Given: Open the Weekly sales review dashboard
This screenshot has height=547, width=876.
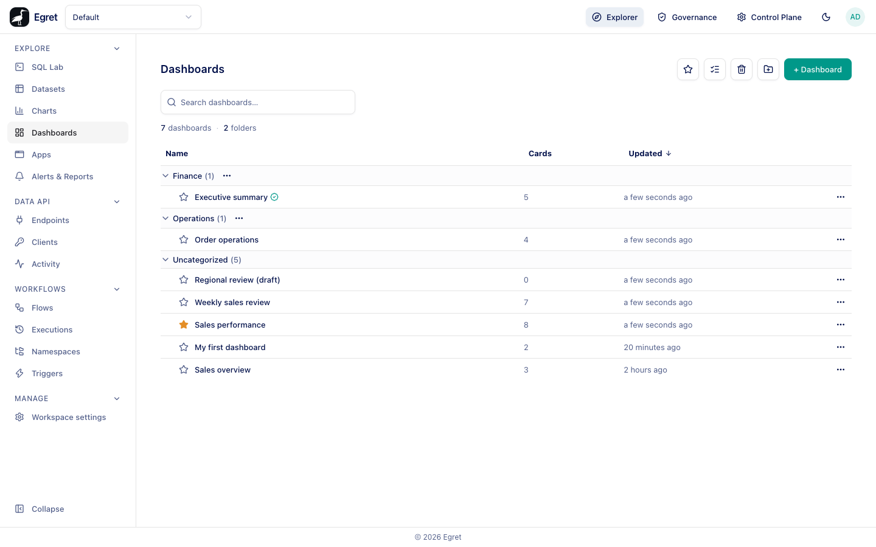Looking at the screenshot, I should point(232,302).
